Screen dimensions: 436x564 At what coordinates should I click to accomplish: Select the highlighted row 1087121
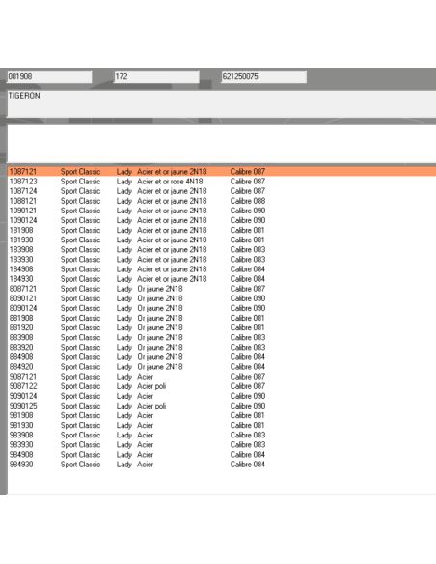click(222, 172)
